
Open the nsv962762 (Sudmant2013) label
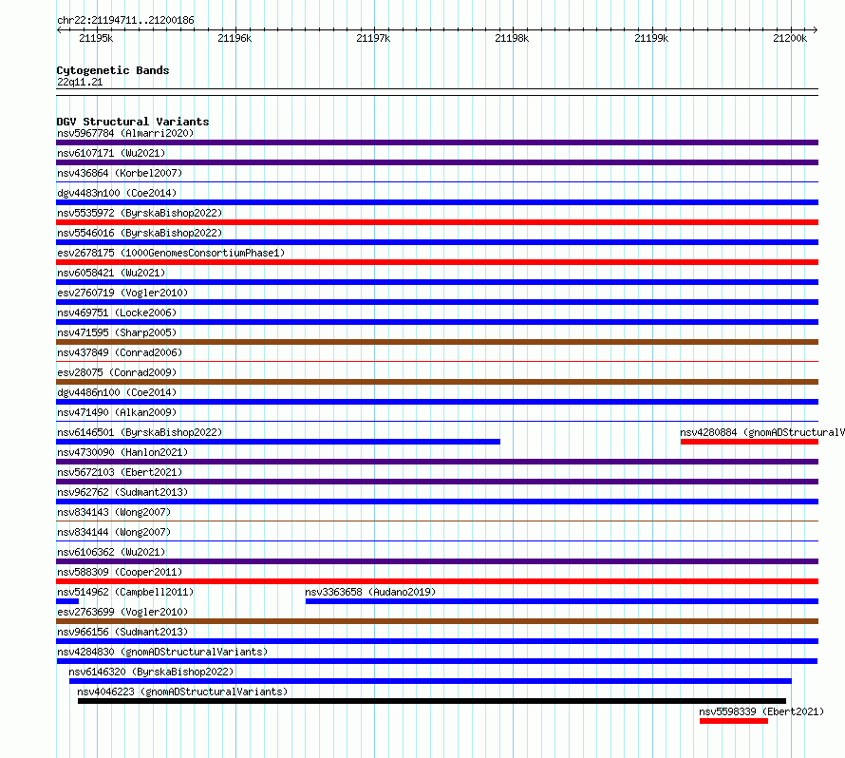click(122, 492)
